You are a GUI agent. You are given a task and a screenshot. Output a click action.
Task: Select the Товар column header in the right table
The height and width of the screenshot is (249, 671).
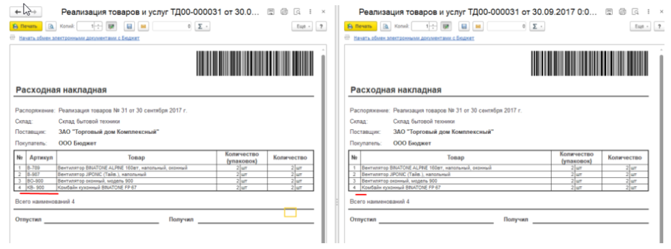[457, 158]
